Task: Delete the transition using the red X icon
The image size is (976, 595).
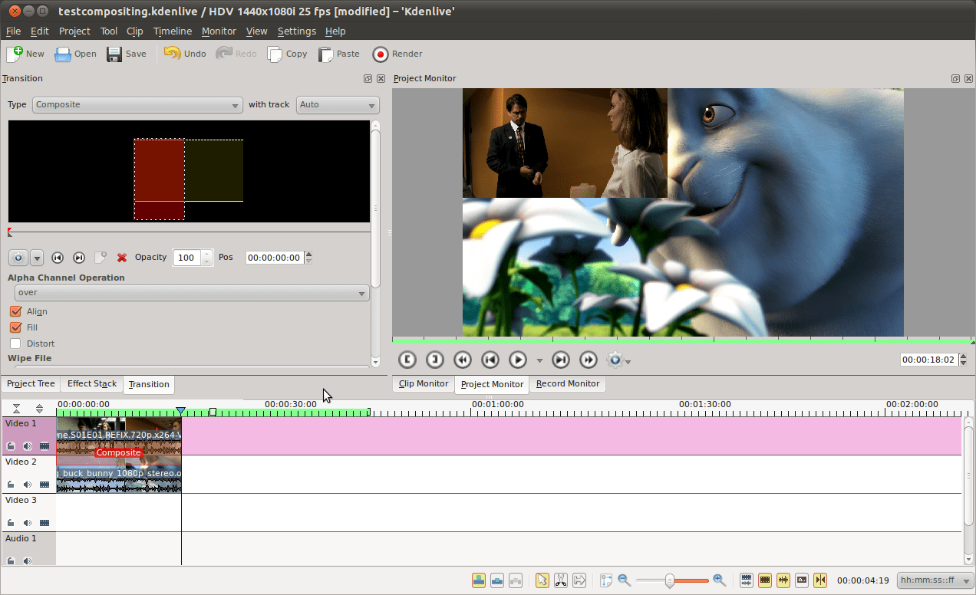Action: (122, 258)
